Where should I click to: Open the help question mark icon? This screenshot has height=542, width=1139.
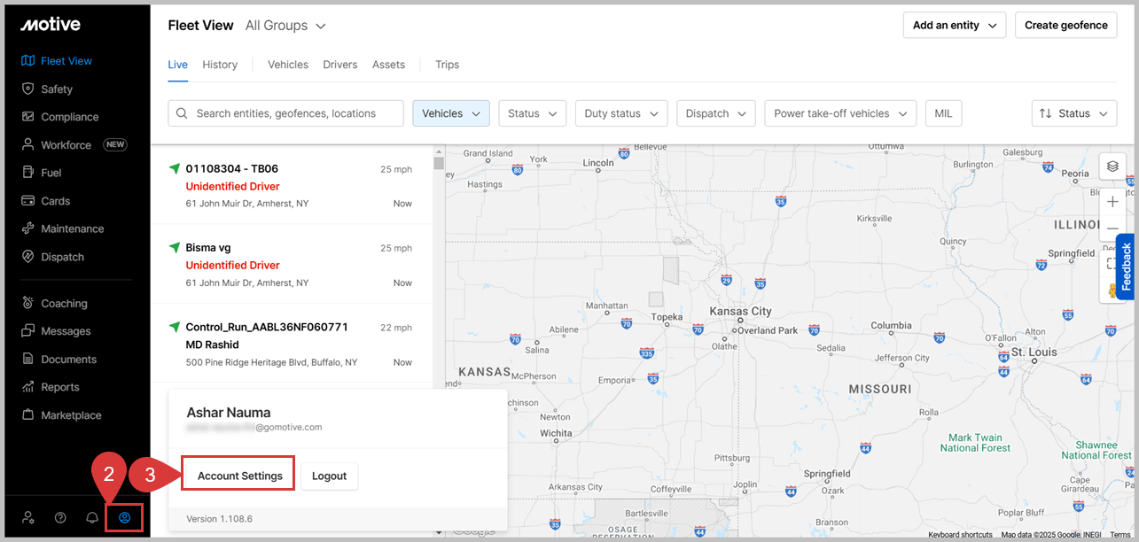click(x=60, y=517)
